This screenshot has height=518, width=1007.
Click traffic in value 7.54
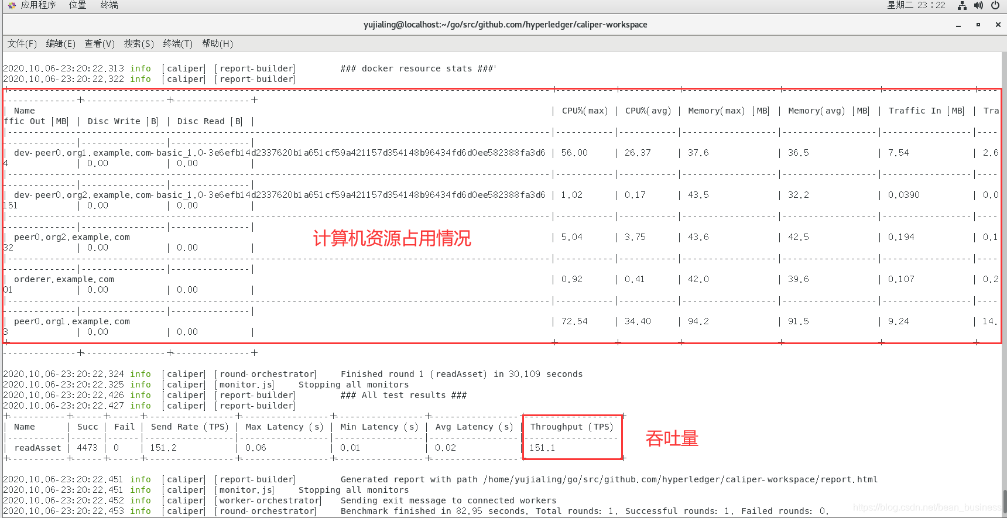coord(899,153)
